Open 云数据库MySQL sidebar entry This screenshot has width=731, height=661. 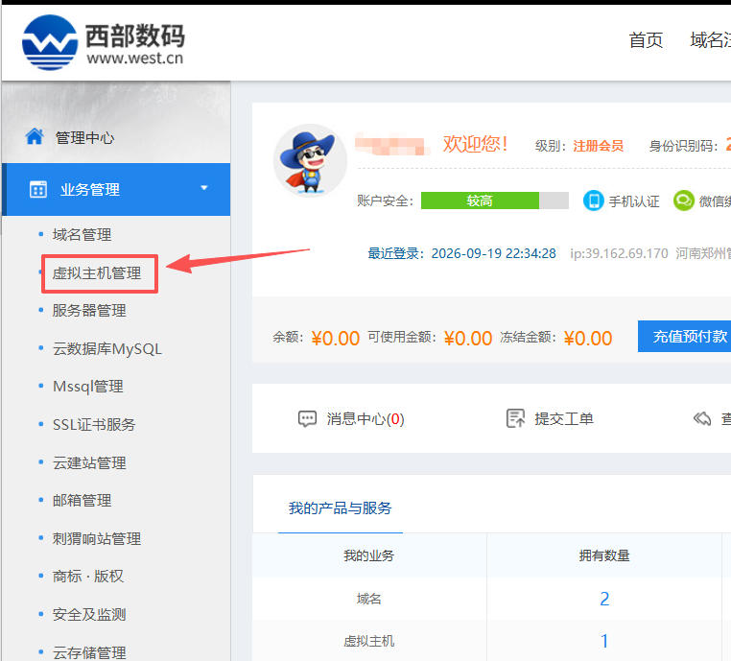tap(107, 348)
